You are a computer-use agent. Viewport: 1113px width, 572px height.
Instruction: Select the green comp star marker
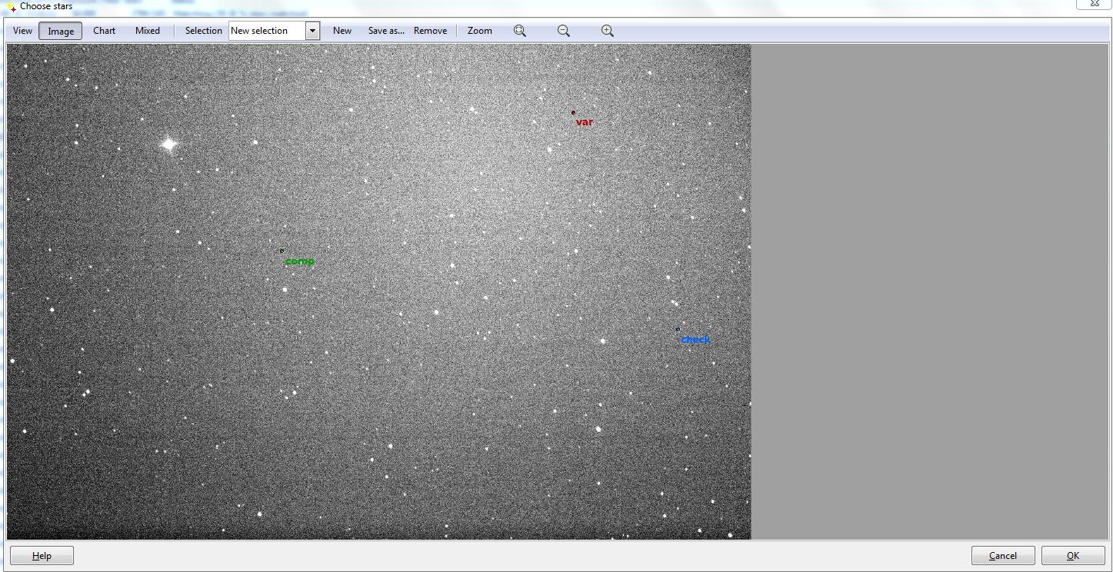point(282,251)
